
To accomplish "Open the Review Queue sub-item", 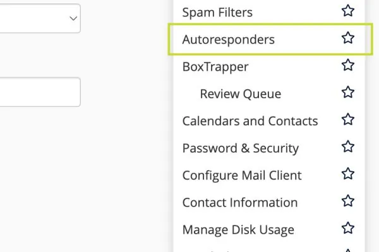I will (x=241, y=94).
